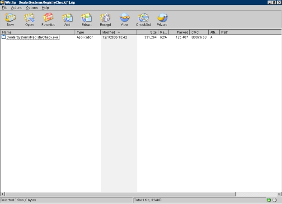
Task: Open the Actions menu
Action: pyautogui.click(x=17, y=8)
